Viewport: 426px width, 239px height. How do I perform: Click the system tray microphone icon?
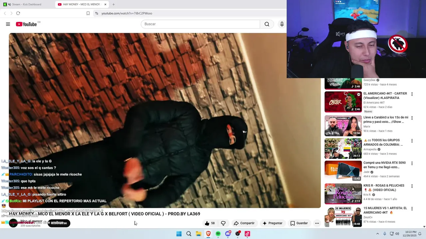(385, 234)
